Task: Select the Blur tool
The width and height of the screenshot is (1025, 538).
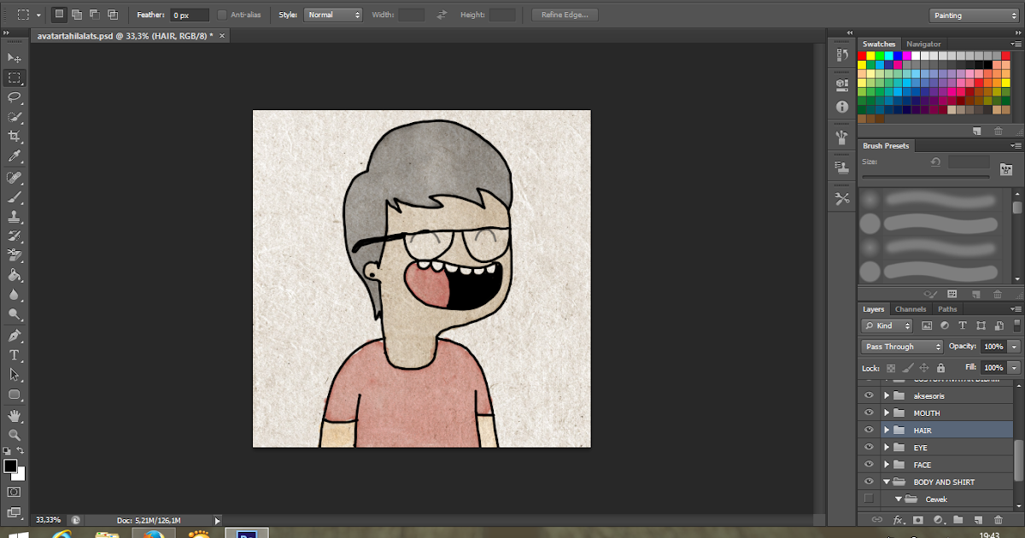Action: pos(15,295)
